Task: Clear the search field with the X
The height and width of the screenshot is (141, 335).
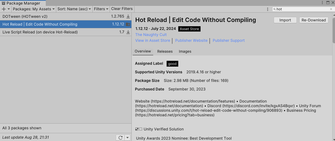Action: click(331, 9)
